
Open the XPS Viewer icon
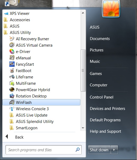click(6, 14)
